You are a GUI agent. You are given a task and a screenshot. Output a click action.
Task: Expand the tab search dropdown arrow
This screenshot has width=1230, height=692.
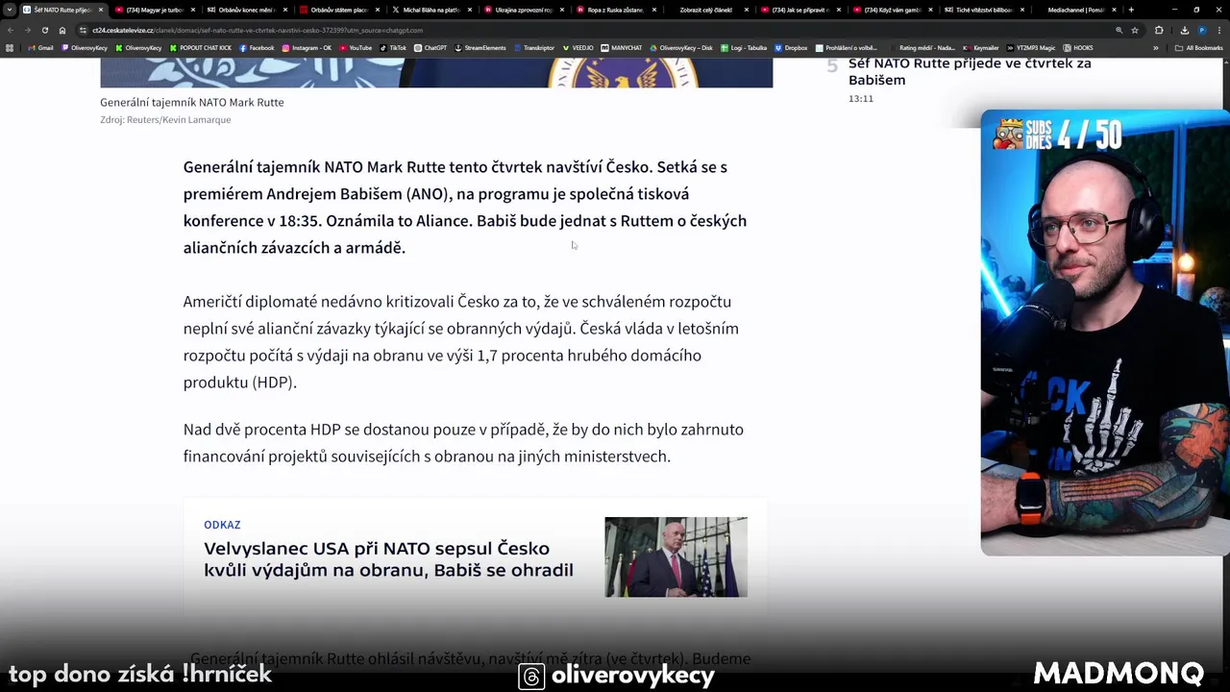point(9,10)
